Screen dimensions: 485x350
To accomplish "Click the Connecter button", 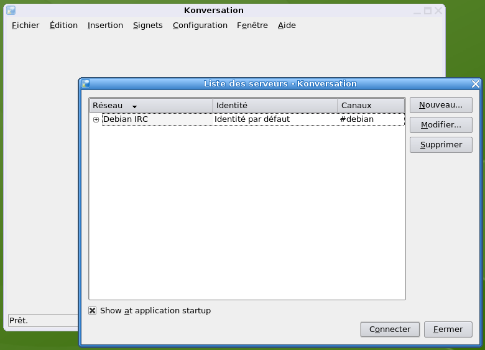I will (x=390, y=329).
